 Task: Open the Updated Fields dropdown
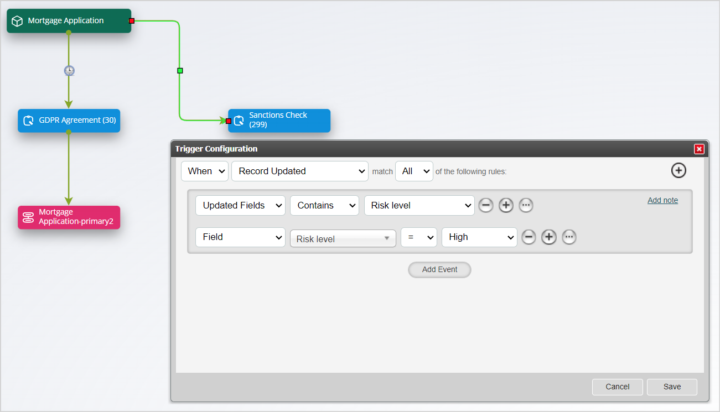[x=241, y=205]
